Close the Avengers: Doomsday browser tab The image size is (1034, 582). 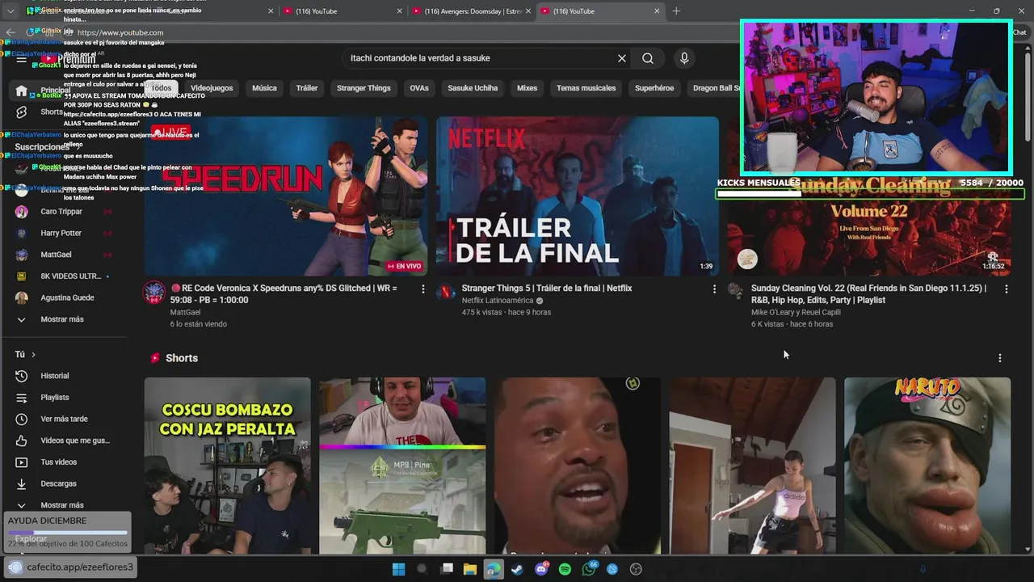[x=528, y=11]
